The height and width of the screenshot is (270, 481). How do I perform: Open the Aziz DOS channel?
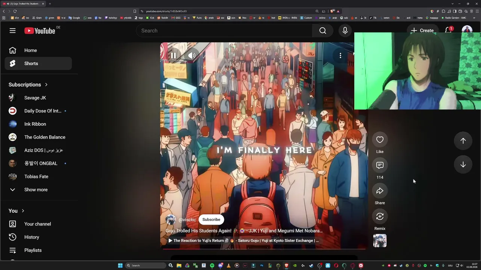pyautogui.click(x=38, y=150)
